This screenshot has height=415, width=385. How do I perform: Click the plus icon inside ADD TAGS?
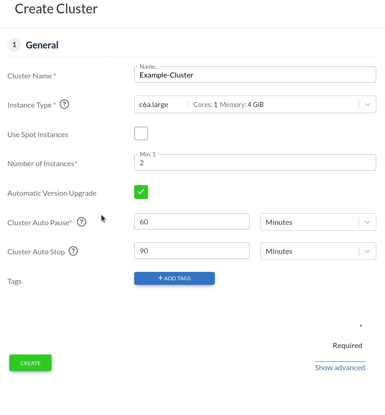pyautogui.click(x=160, y=278)
